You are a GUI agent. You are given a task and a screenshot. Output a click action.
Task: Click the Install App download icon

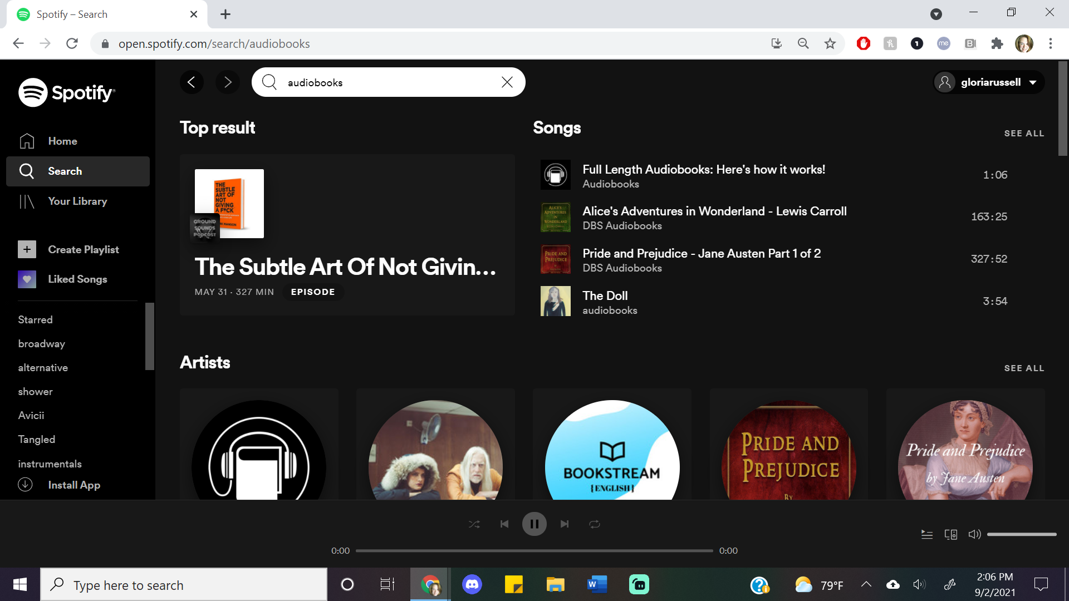click(x=26, y=485)
